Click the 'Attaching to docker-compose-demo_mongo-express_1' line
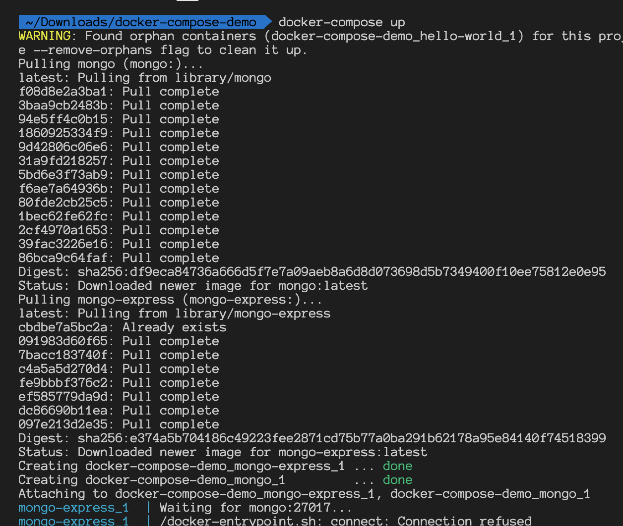 coord(304,494)
